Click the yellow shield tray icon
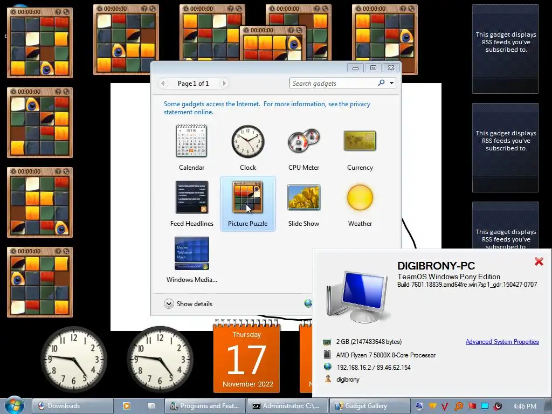 (433, 406)
